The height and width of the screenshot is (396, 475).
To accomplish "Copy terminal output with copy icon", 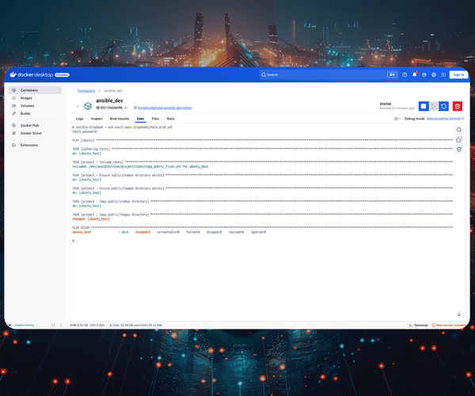I will pyautogui.click(x=459, y=139).
